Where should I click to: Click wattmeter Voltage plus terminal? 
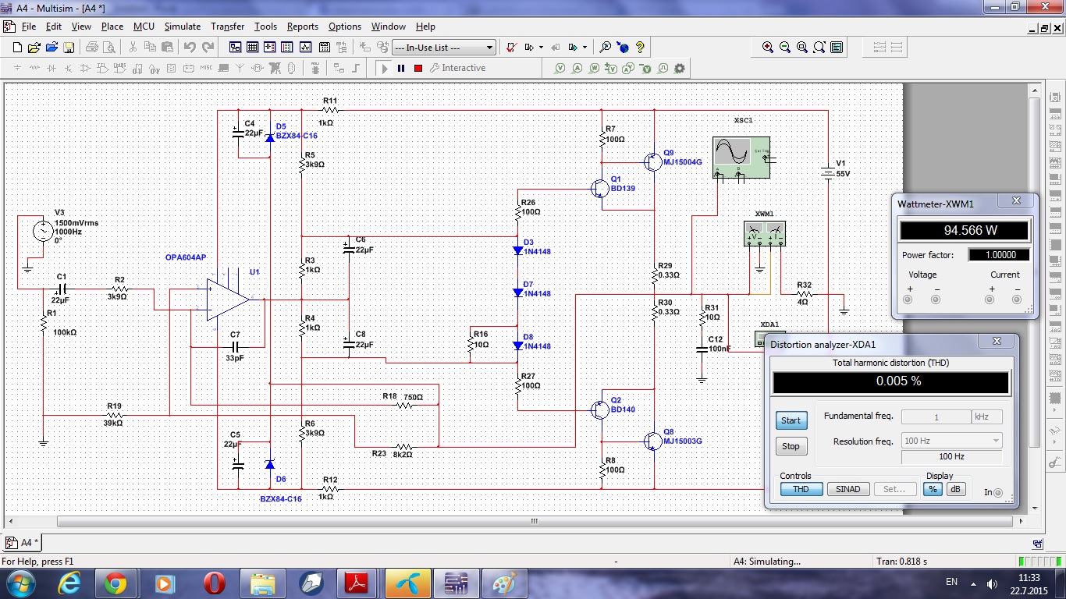click(x=908, y=299)
